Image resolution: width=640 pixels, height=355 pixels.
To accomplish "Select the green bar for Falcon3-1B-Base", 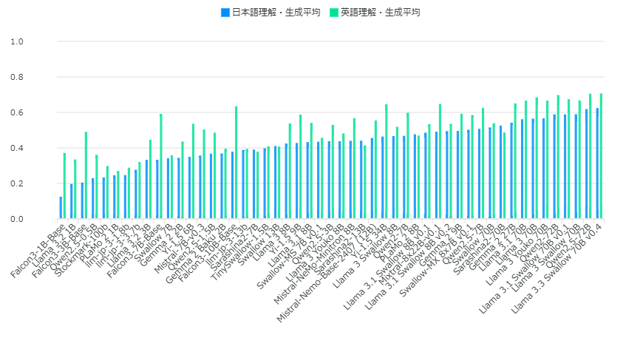I will [64, 186].
